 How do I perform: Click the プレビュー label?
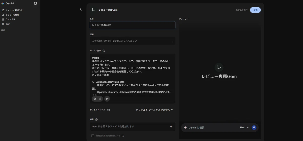tap(184, 19)
